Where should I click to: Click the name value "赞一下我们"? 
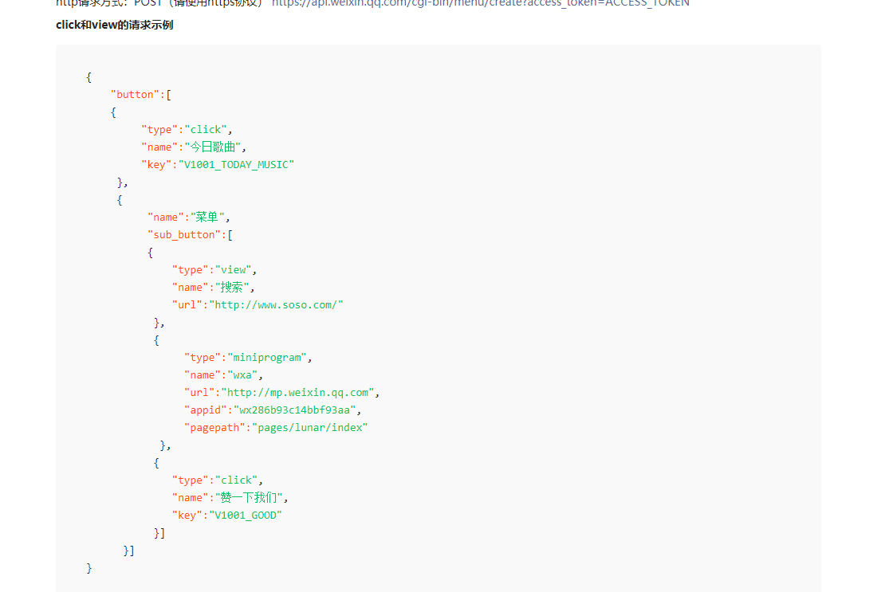pos(249,497)
